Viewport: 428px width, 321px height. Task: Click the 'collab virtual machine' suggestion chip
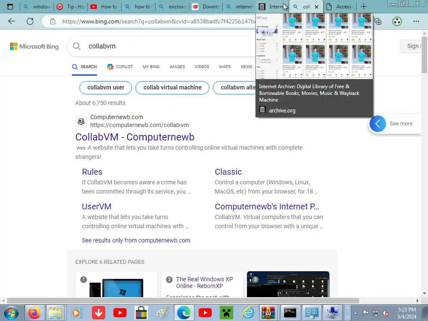[x=173, y=88]
